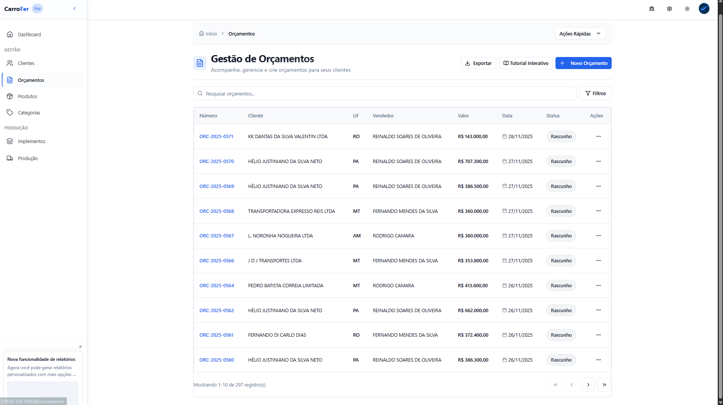The height and width of the screenshot is (405, 723).
Task: Click the Exportar button
Action: click(478, 63)
